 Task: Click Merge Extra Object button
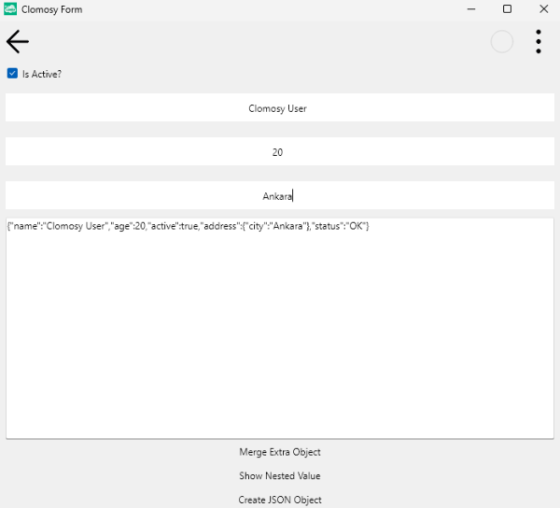click(x=280, y=452)
